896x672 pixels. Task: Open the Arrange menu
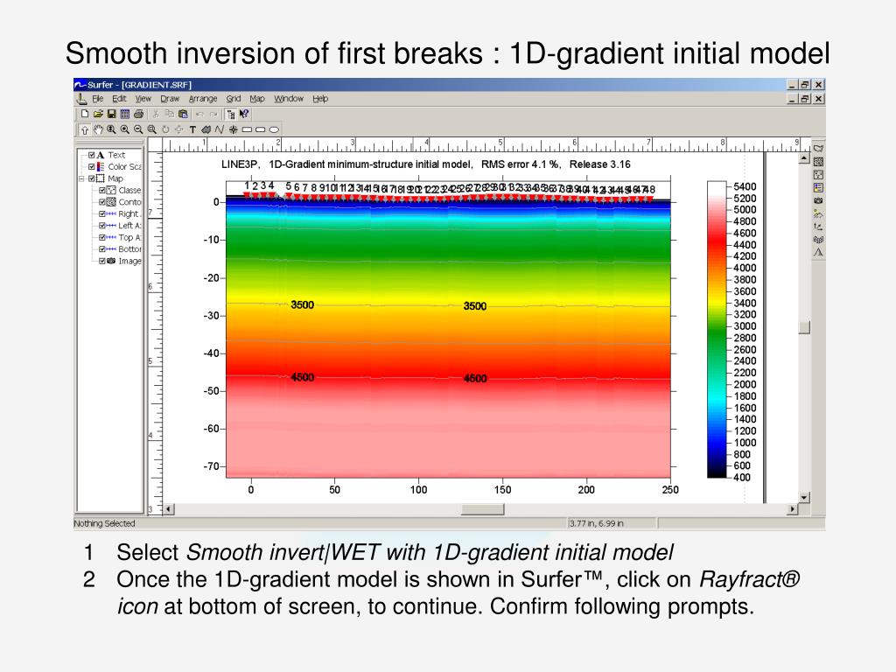203,99
